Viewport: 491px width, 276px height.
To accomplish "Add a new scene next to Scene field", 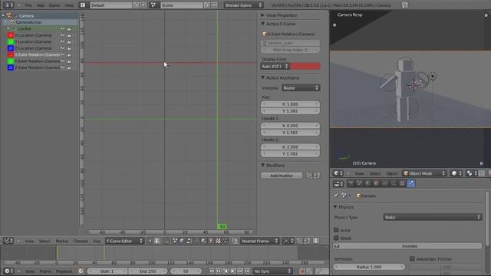I will [207, 5].
